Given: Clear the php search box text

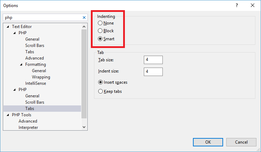Looking at the screenshot, I should [x=84, y=17].
